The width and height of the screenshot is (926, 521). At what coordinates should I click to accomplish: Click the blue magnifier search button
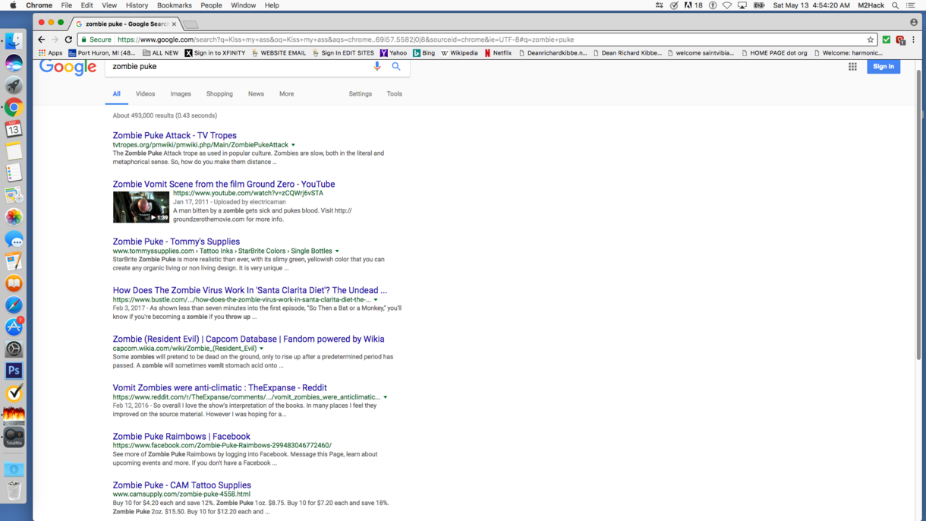click(x=396, y=67)
